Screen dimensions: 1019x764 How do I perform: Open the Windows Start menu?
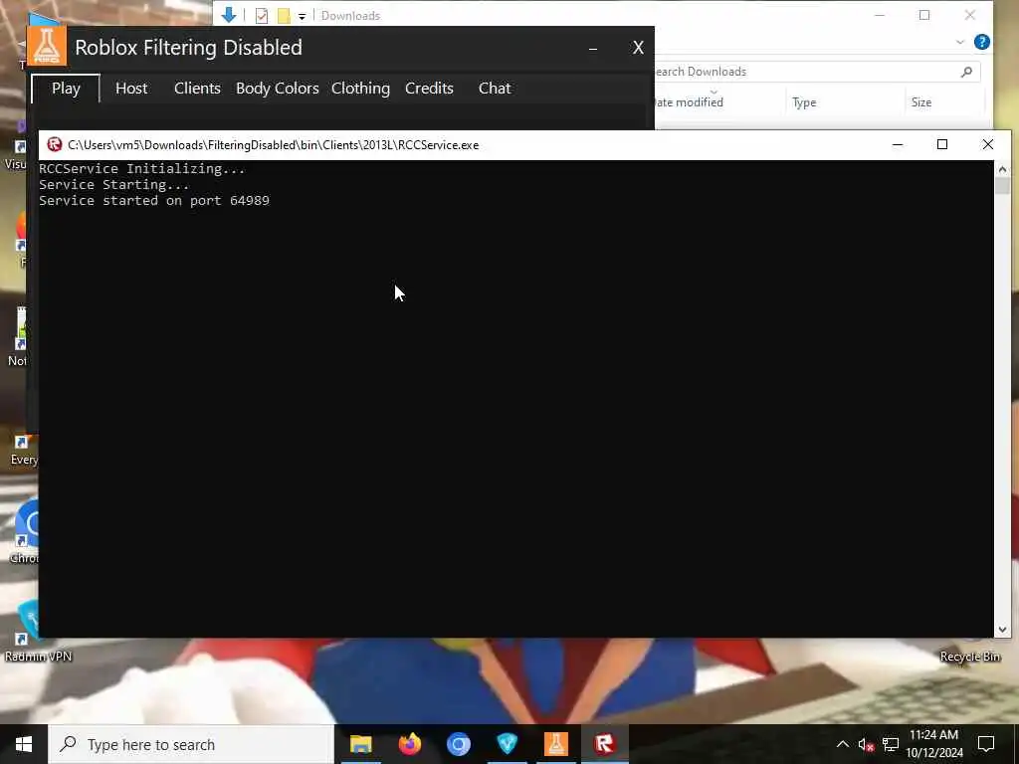tap(24, 744)
